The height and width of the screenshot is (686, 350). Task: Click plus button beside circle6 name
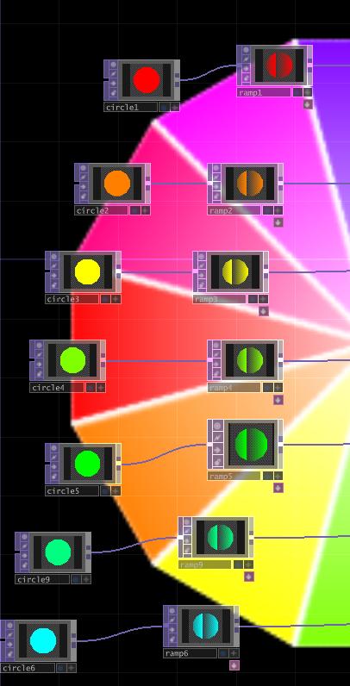tap(72, 668)
